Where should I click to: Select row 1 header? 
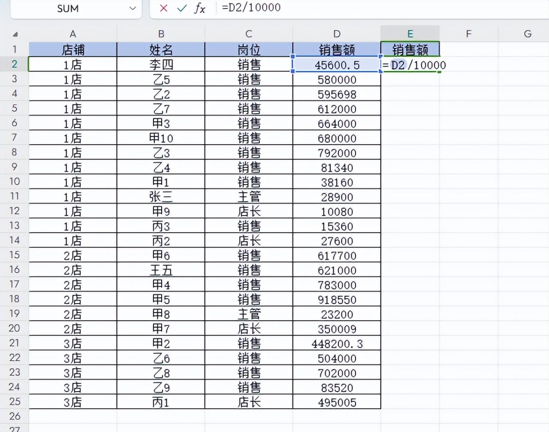(x=14, y=49)
